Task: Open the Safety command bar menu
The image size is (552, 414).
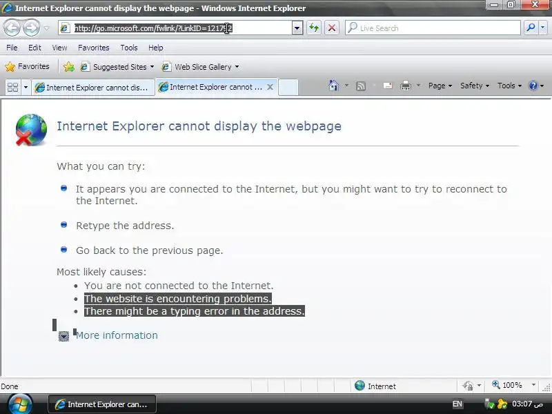Action: tap(475, 86)
